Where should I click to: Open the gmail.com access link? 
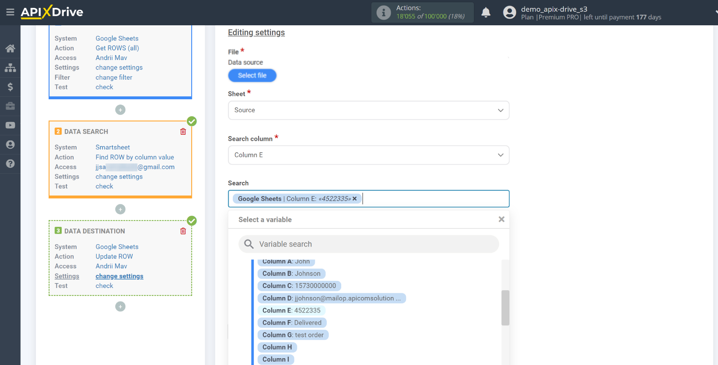coord(135,167)
